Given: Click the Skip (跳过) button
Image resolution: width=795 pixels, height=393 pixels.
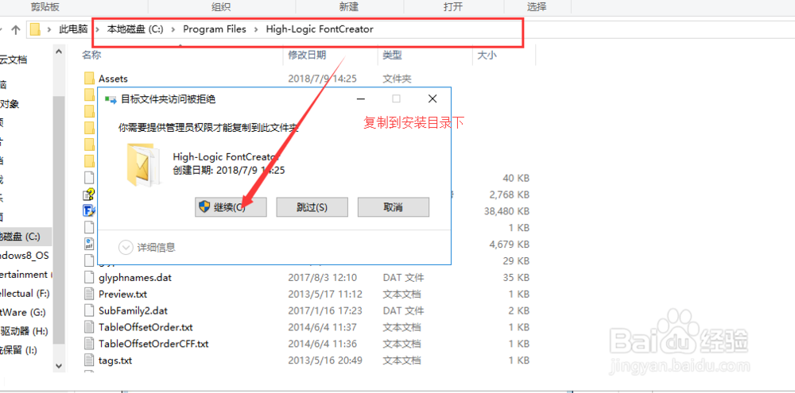Looking at the screenshot, I should click(x=312, y=207).
